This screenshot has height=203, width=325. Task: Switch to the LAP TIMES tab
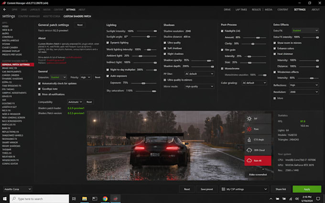pos(241,10)
